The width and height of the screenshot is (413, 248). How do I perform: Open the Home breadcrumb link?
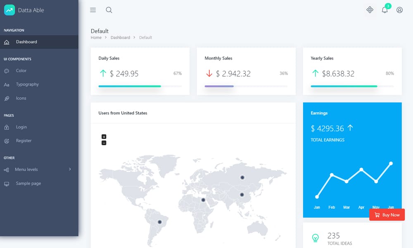(x=96, y=37)
